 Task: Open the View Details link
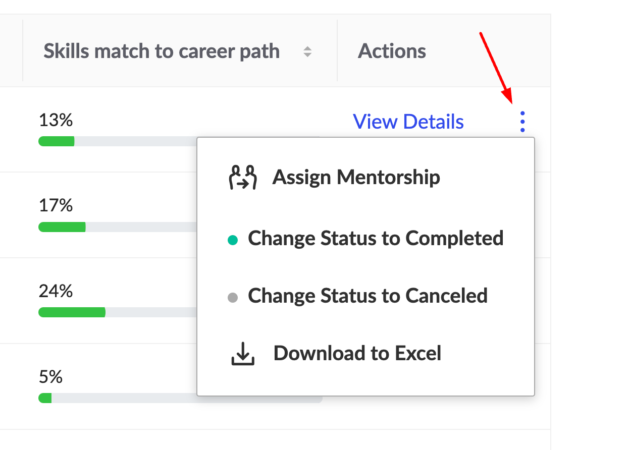[408, 122]
